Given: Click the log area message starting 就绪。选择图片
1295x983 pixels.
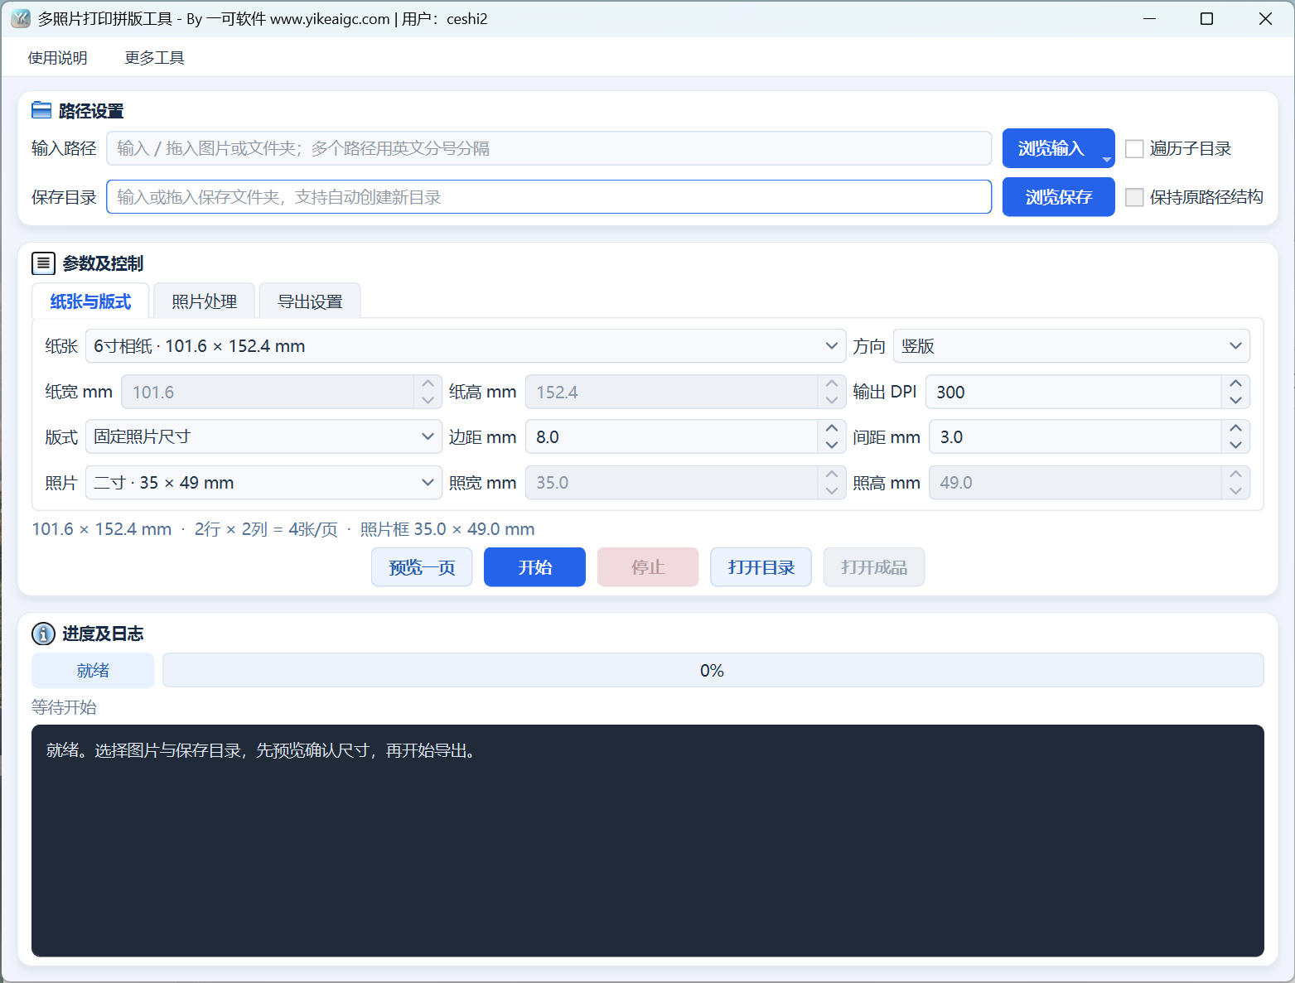Looking at the screenshot, I should 263,750.
